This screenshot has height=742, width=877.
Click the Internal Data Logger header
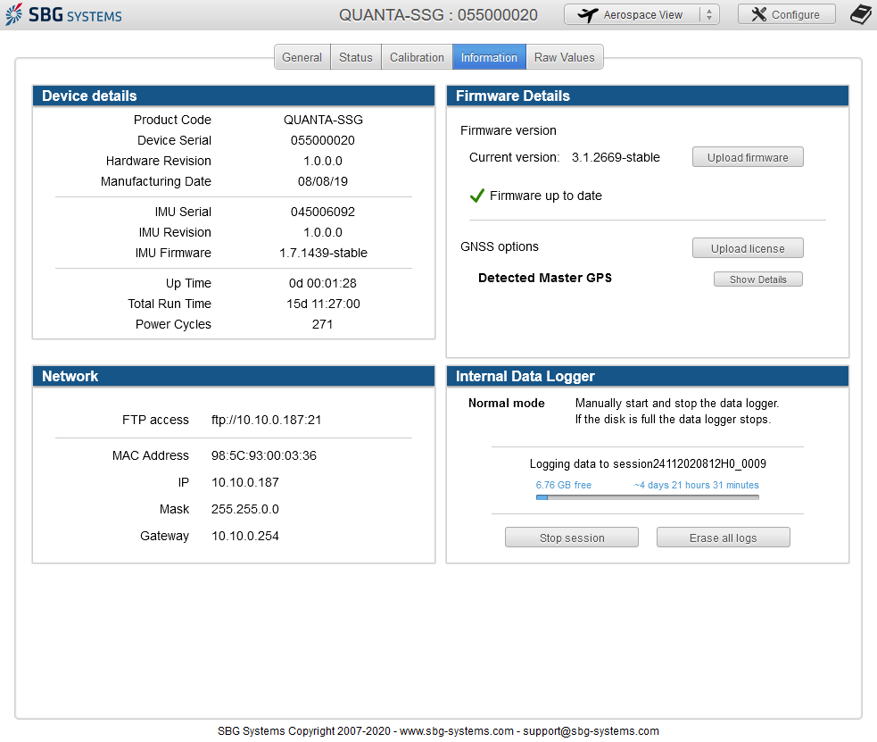tap(648, 376)
